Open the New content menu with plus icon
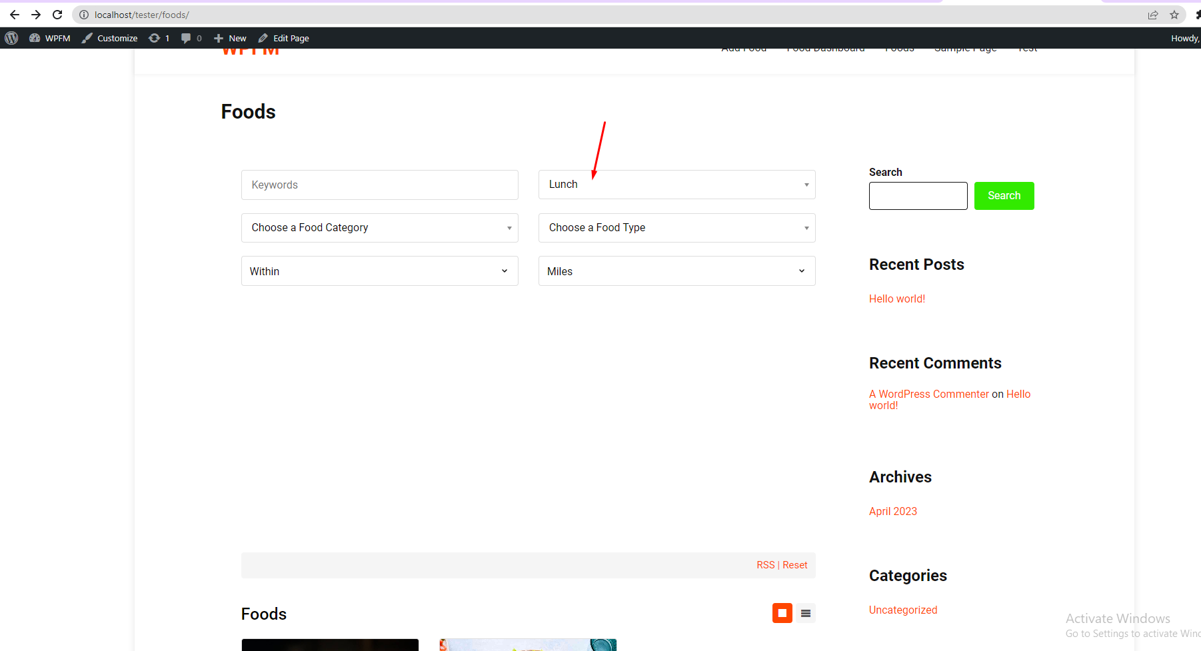The height and width of the screenshot is (651, 1201). point(218,37)
